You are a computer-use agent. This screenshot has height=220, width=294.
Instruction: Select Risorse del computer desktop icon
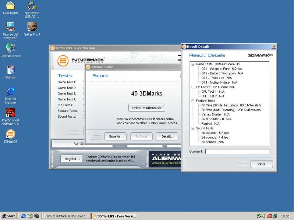pyautogui.click(x=10, y=31)
